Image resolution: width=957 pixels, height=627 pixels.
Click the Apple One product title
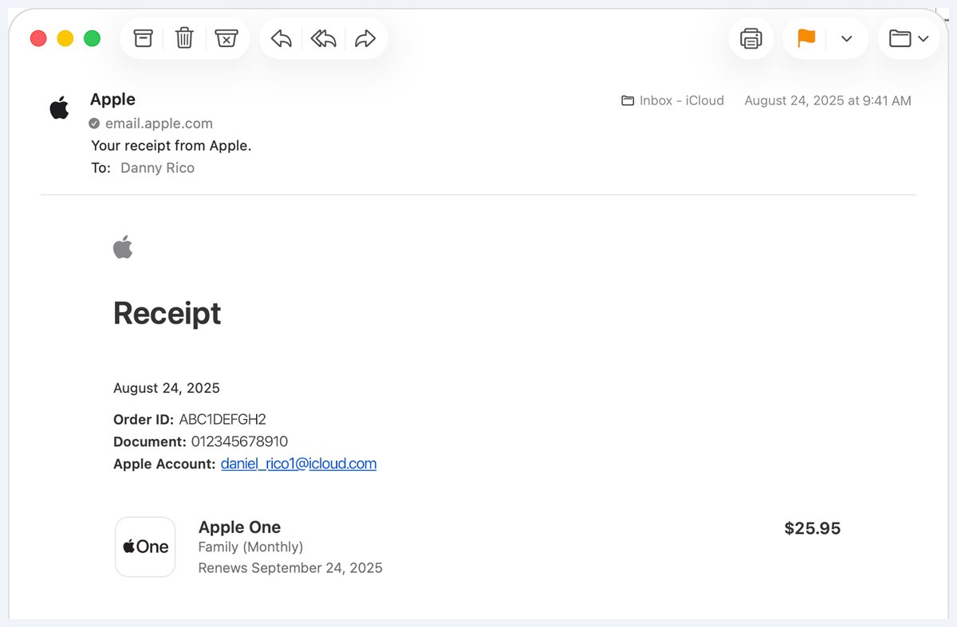(x=239, y=527)
